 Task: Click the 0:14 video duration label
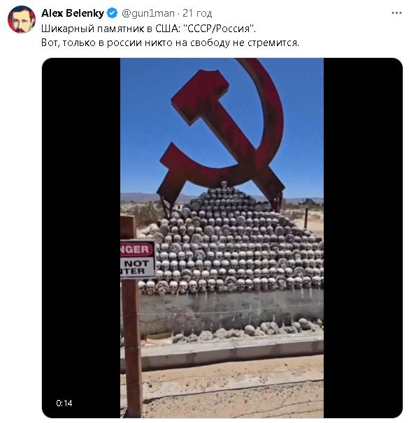[x=64, y=403]
